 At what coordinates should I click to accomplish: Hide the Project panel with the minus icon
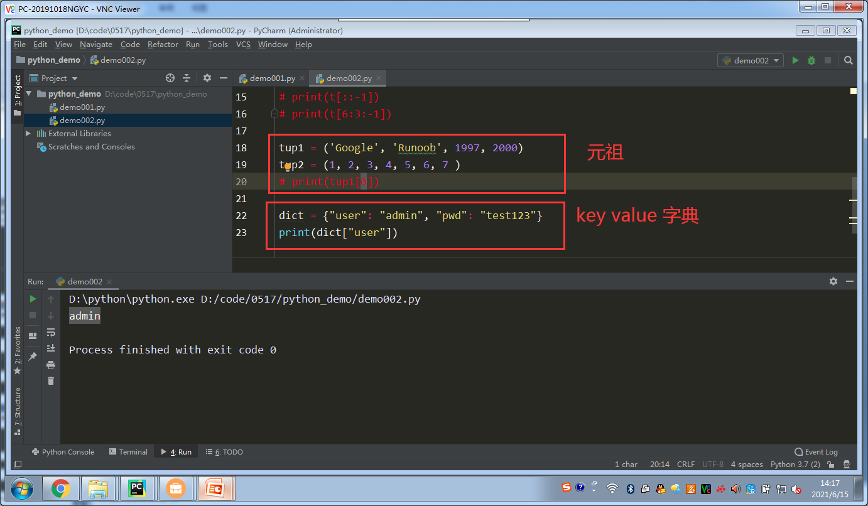224,78
